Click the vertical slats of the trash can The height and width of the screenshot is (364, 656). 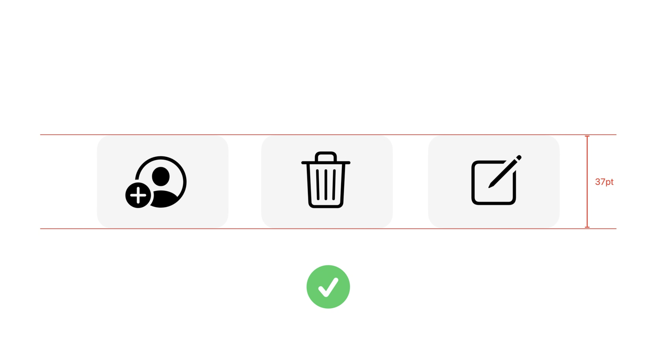326,184
